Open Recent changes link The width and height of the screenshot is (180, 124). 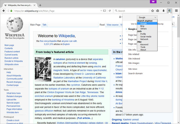(14, 82)
